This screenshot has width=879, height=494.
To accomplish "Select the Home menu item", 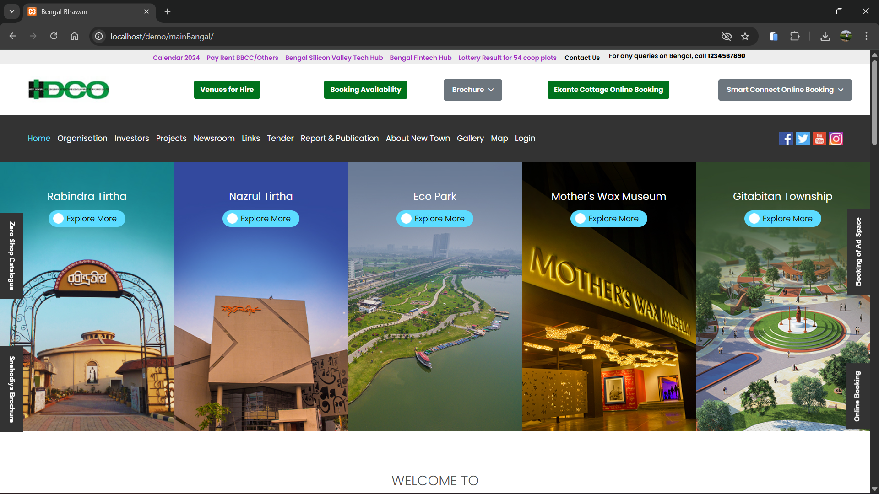I will pyautogui.click(x=39, y=138).
